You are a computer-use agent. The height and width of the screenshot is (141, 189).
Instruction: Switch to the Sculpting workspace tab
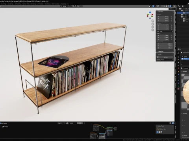[10, 4]
